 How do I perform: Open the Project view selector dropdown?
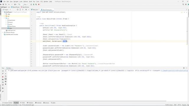coord(7,10)
